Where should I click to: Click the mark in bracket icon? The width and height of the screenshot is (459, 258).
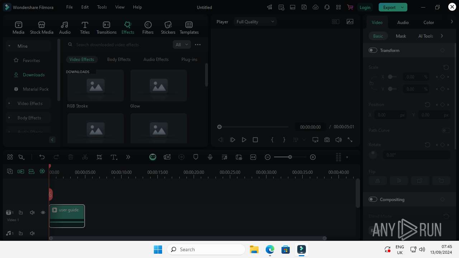272,140
